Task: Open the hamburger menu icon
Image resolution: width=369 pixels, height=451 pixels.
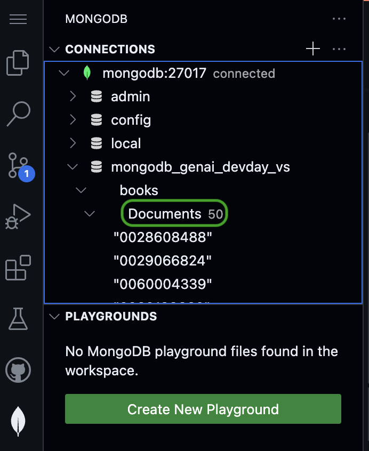Action: pos(18,19)
